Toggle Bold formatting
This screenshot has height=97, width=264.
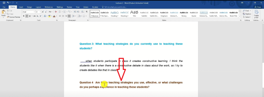(24, 16)
